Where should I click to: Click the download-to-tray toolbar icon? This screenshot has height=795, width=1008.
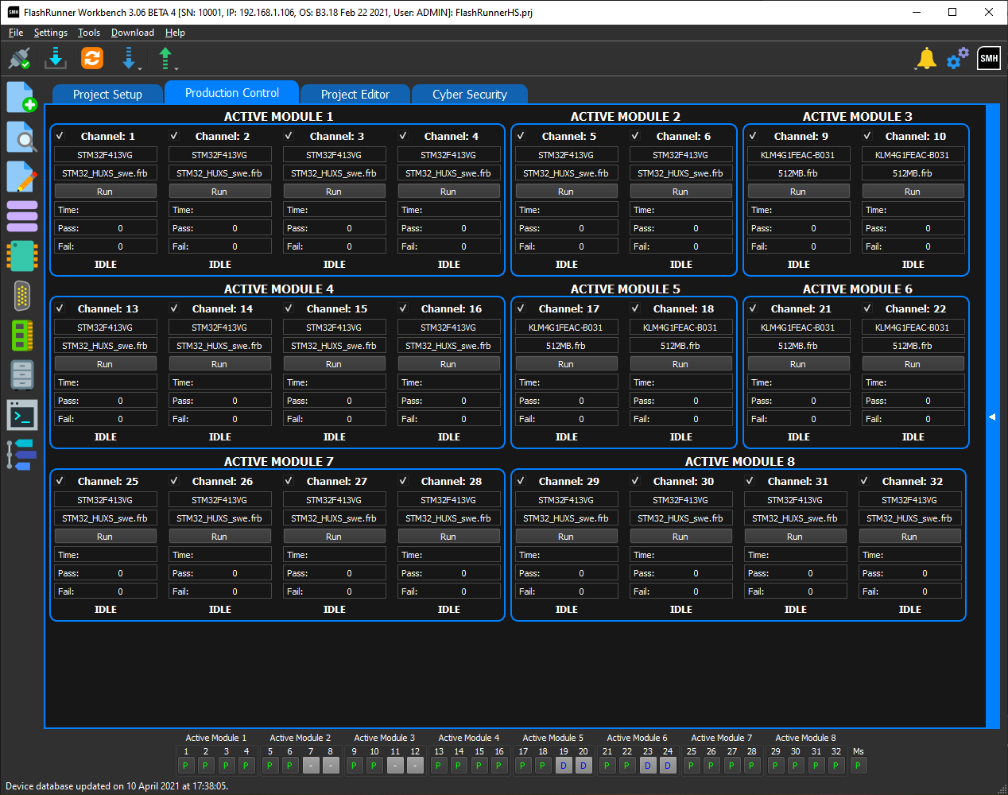click(56, 58)
